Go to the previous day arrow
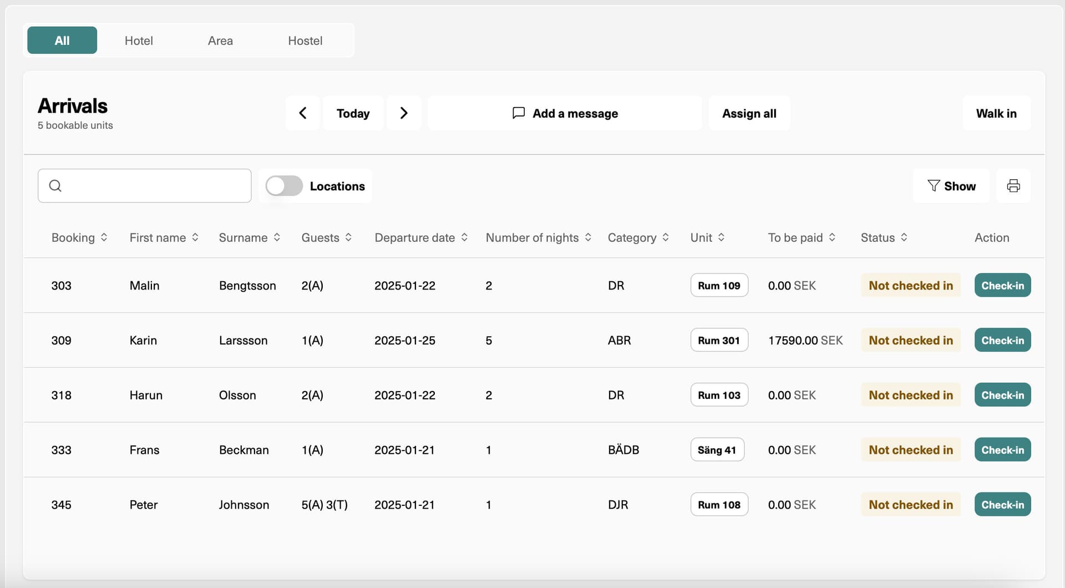1065x588 pixels. (302, 113)
